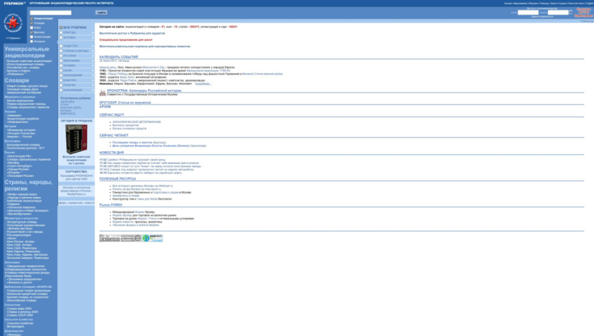The height and width of the screenshot is (336, 594).
Task: Click the red promotional banner at top right
Action: click(584, 12)
